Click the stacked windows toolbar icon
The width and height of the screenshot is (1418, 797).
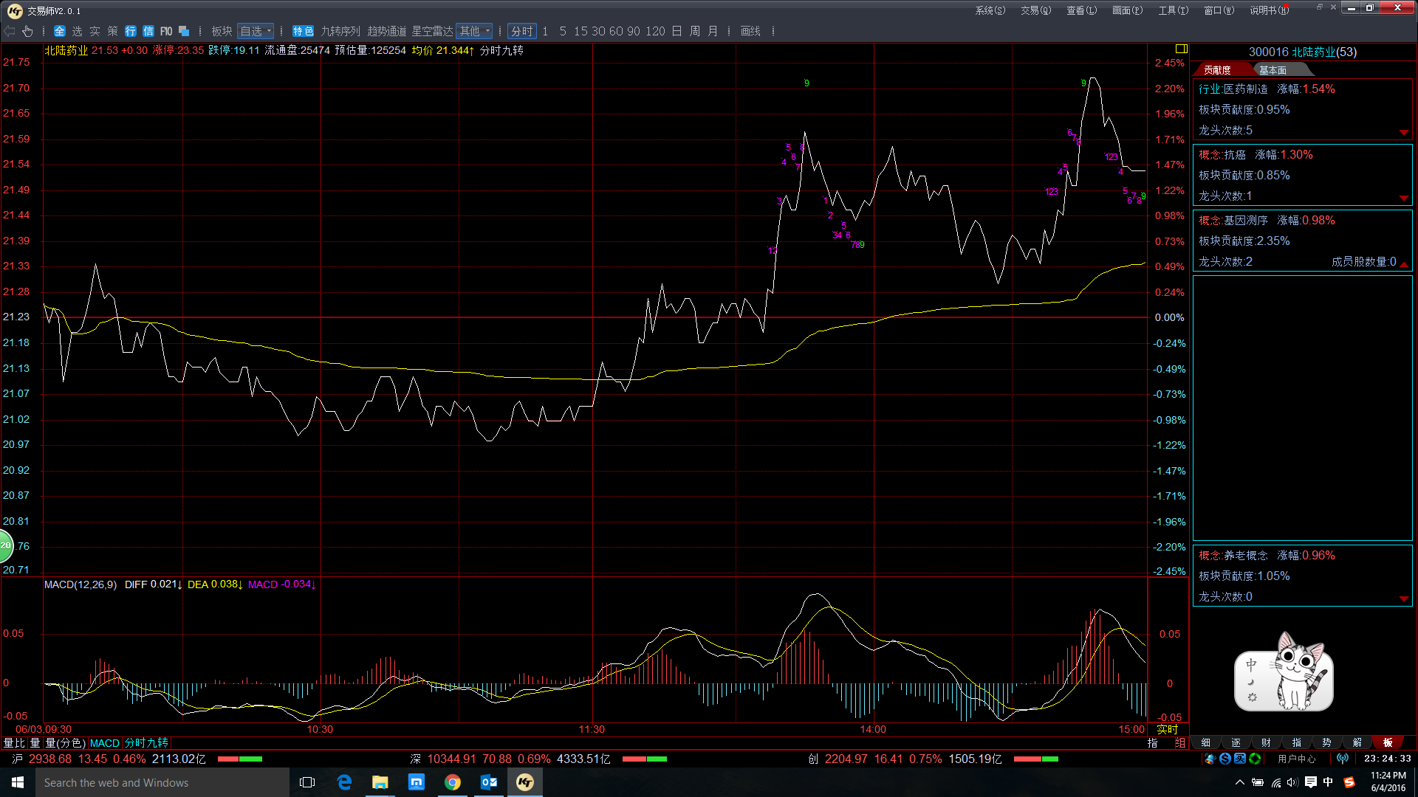(185, 31)
